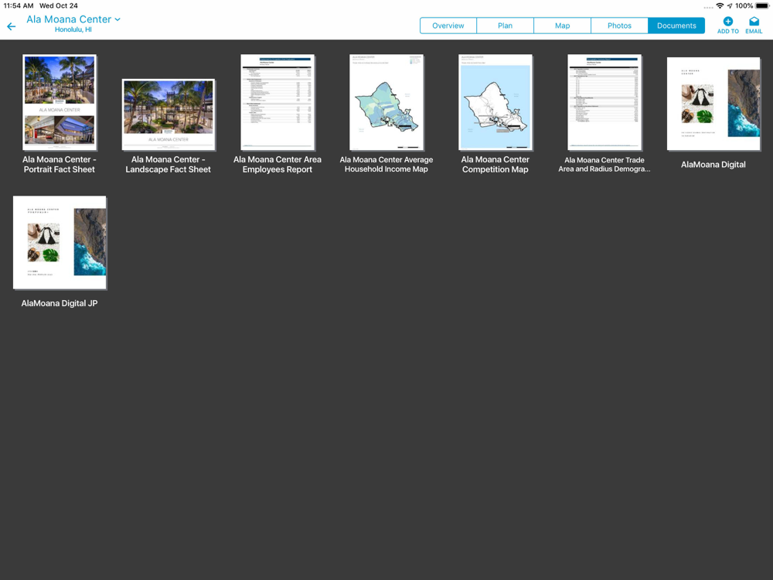Viewport: 773px width, 580px height.
Task: Click the 'Honolulu, HI' subtitle
Action: pos(73,29)
